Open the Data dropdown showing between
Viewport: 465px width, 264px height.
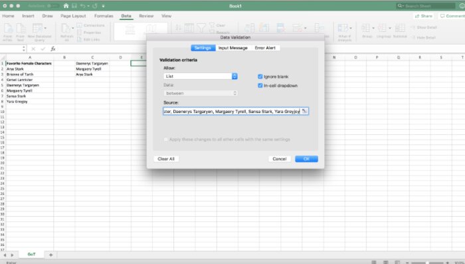point(201,93)
